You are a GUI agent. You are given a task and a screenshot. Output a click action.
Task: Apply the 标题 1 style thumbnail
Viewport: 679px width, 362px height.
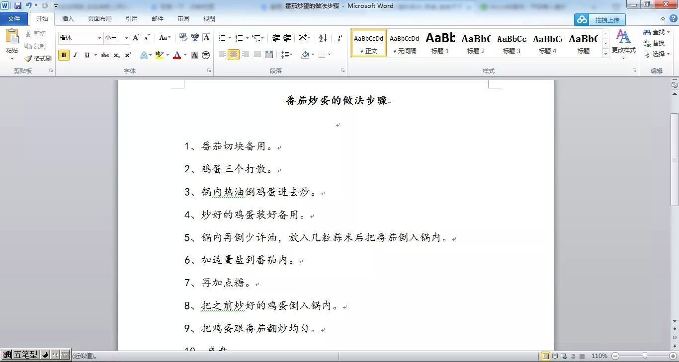point(440,42)
